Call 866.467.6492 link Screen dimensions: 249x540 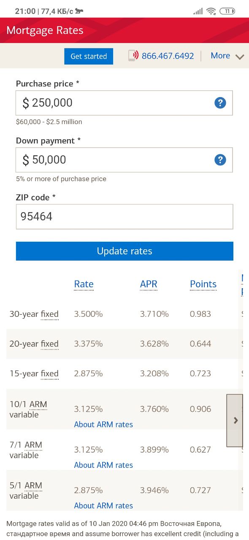(x=168, y=56)
